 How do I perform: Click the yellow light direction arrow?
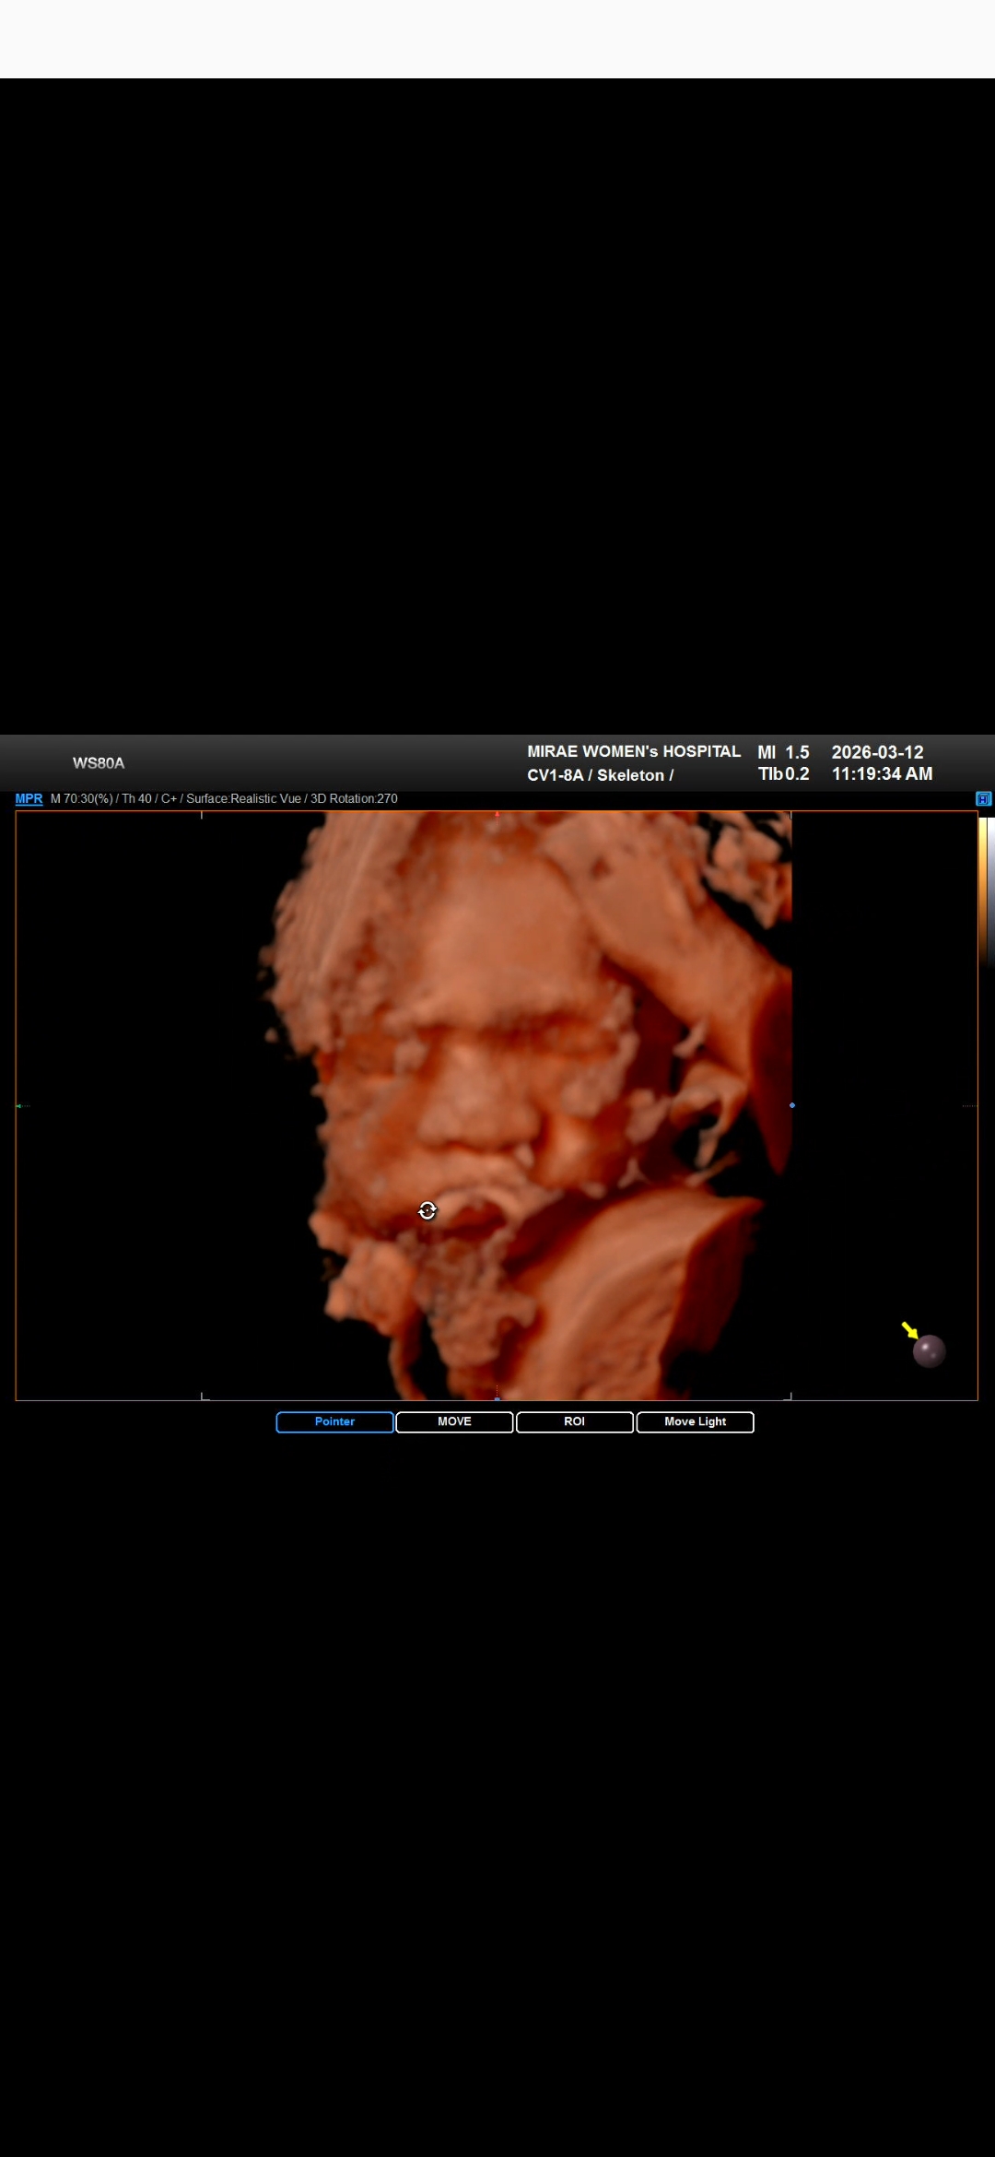pyautogui.click(x=909, y=1329)
